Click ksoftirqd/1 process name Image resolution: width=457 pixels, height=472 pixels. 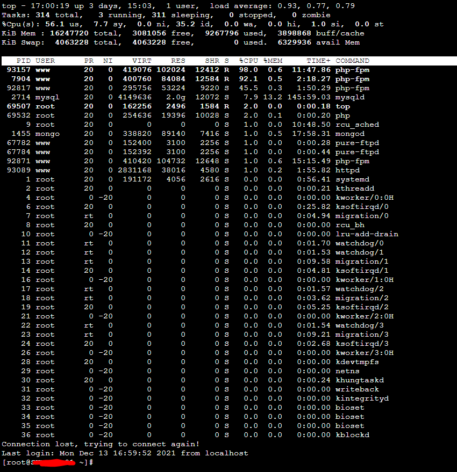(362, 271)
